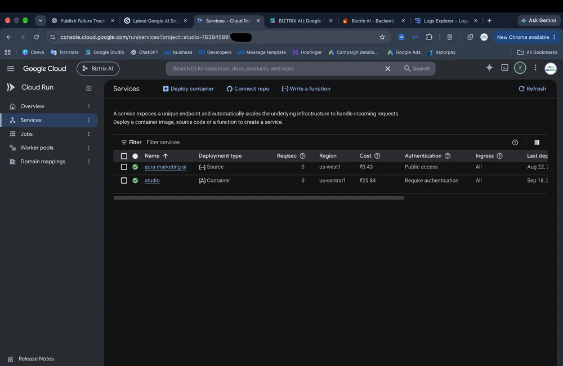The width and height of the screenshot is (563, 366).
Task: Open the header three-dot settings menu
Action: pyautogui.click(x=535, y=68)
